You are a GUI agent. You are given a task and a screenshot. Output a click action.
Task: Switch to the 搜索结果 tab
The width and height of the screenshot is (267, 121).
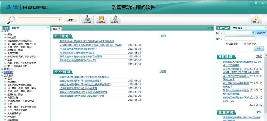[237, 28]
